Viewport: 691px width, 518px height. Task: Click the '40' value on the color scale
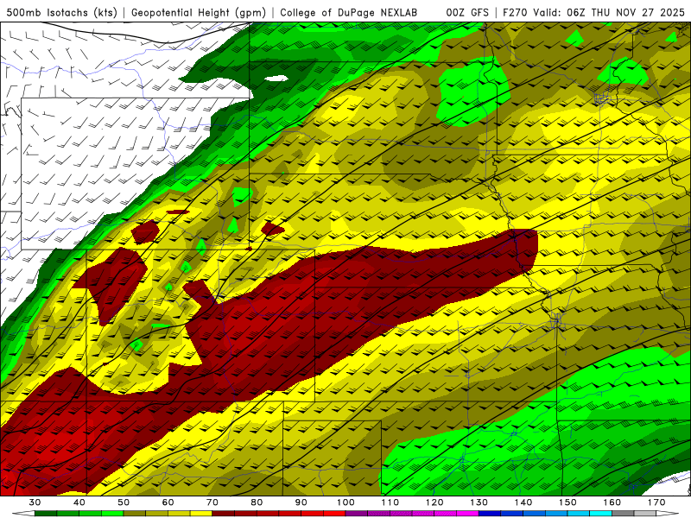coord(79,502)
